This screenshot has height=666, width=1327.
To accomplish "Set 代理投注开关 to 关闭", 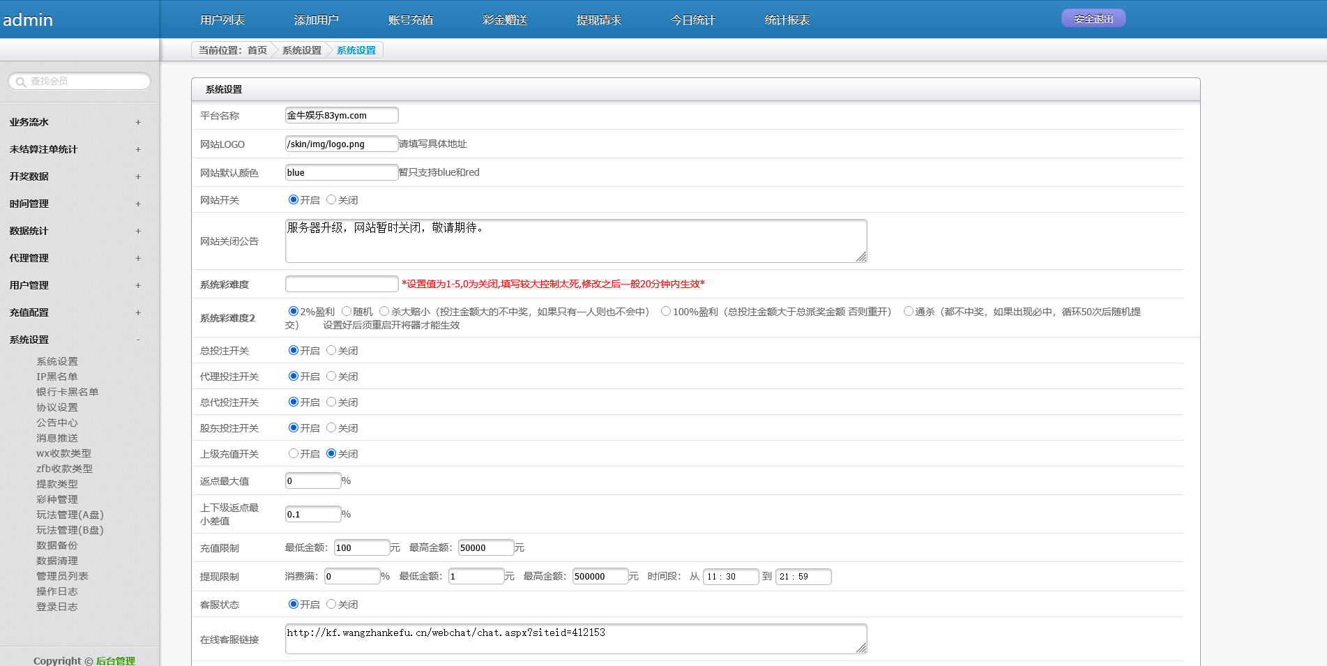I will coord(331,376).
